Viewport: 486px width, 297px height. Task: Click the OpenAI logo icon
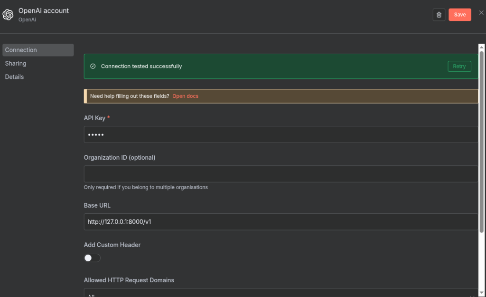pyautogui.click(x=8, y=15)
